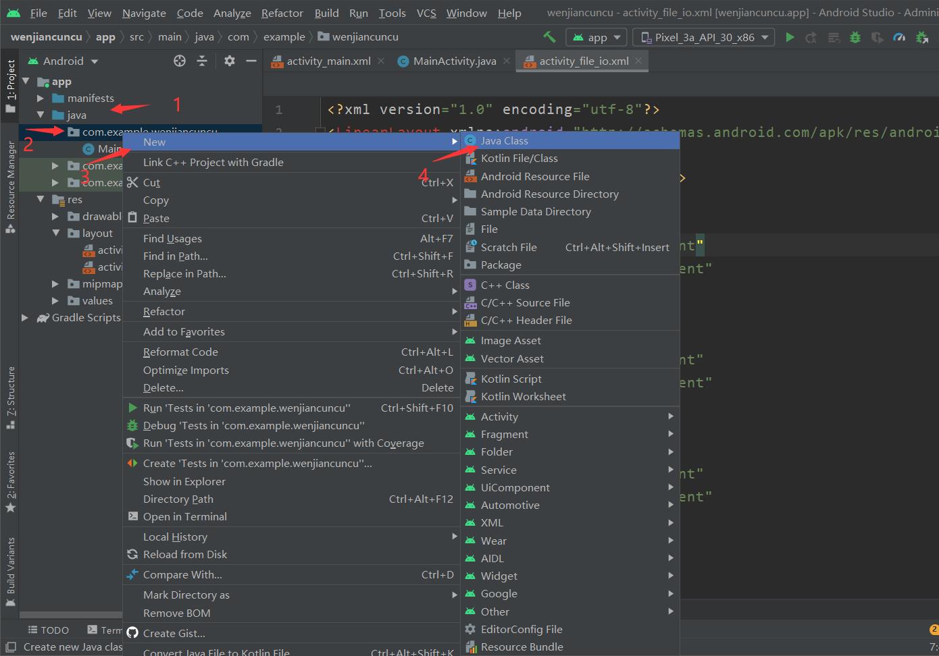Screen dimensions: 939x656
Task: Hide the Project panel with minus icon
Action: point(251,61)
